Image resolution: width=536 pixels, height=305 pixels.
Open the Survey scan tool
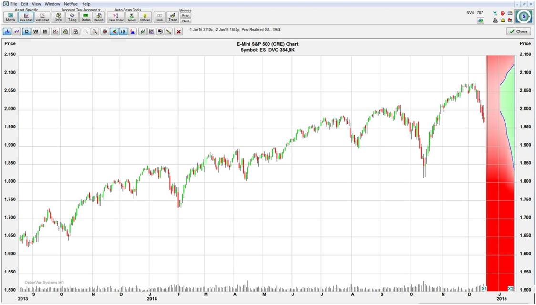(132, 17)
